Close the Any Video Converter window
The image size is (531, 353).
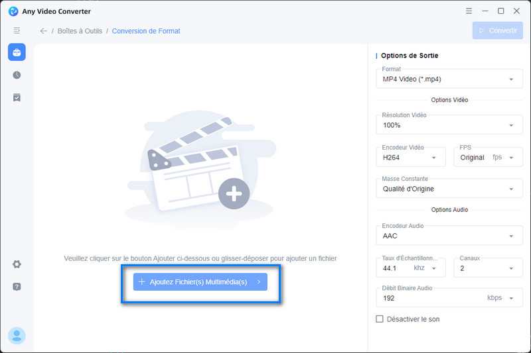pos(517,11)
